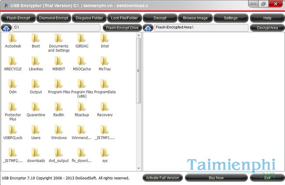Select the downloads folder
The height and width of the screenshot is (185, 285).
pos(36,155)
